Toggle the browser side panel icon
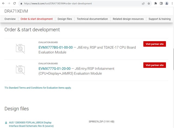 pyautogui.click(x=161, y=4)
